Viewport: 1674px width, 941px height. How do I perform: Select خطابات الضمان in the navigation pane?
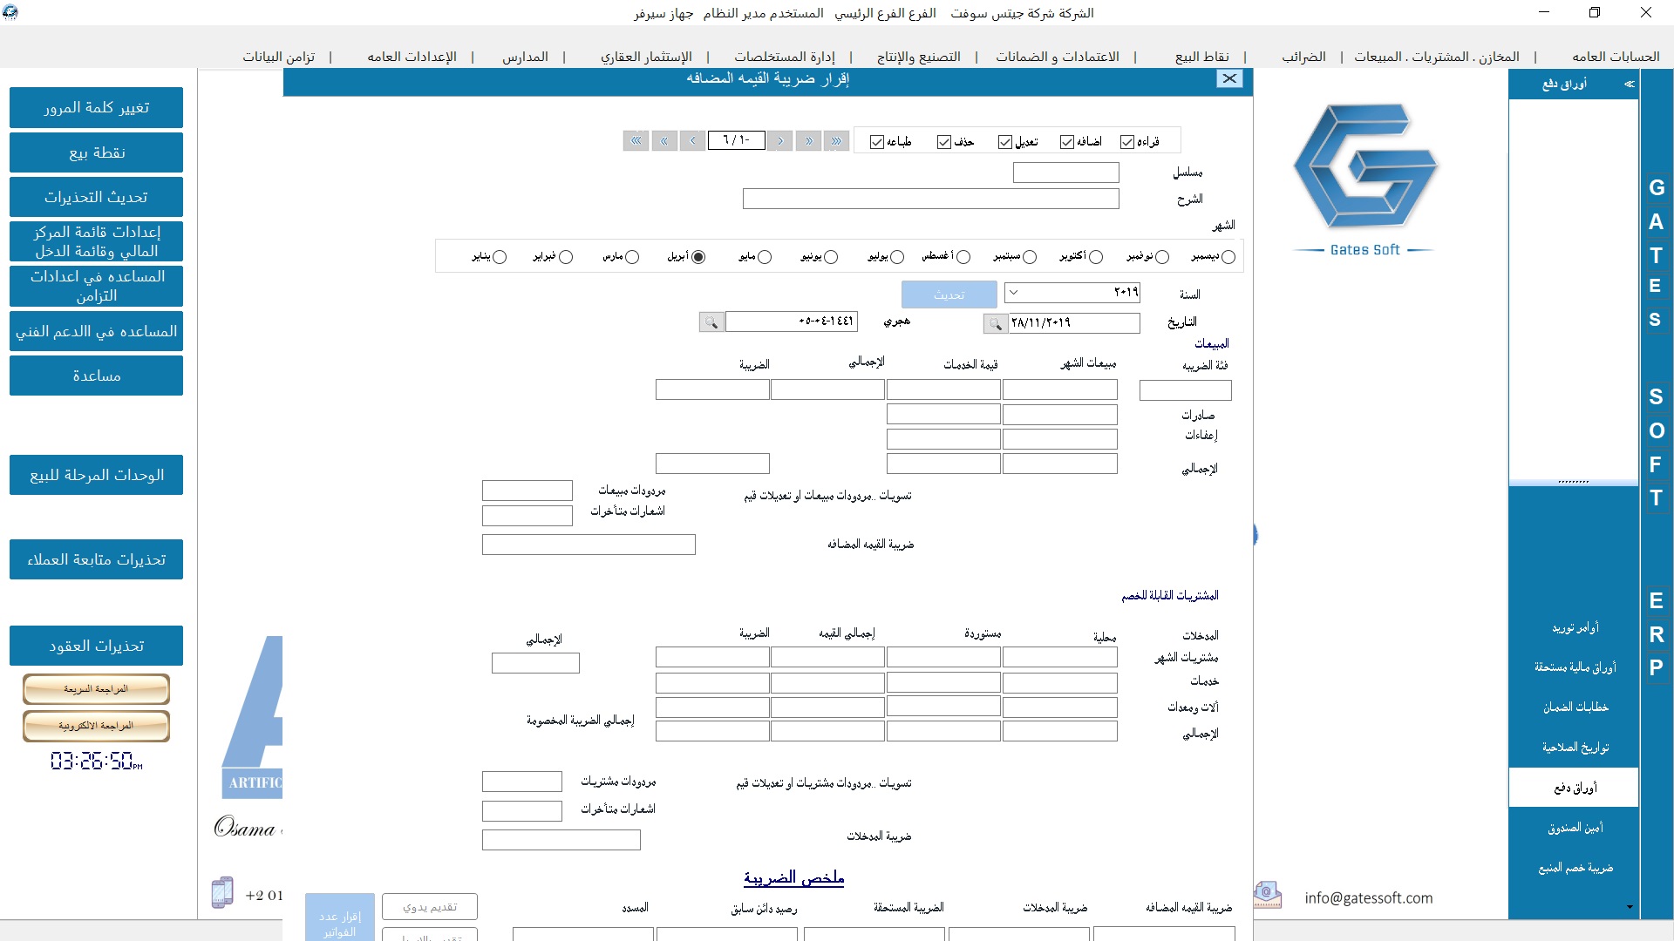coord(1575,707)
